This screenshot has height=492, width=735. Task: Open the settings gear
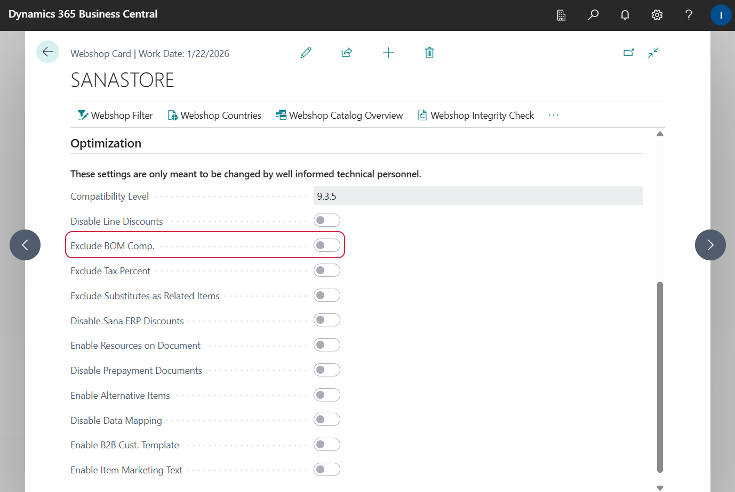657,15
